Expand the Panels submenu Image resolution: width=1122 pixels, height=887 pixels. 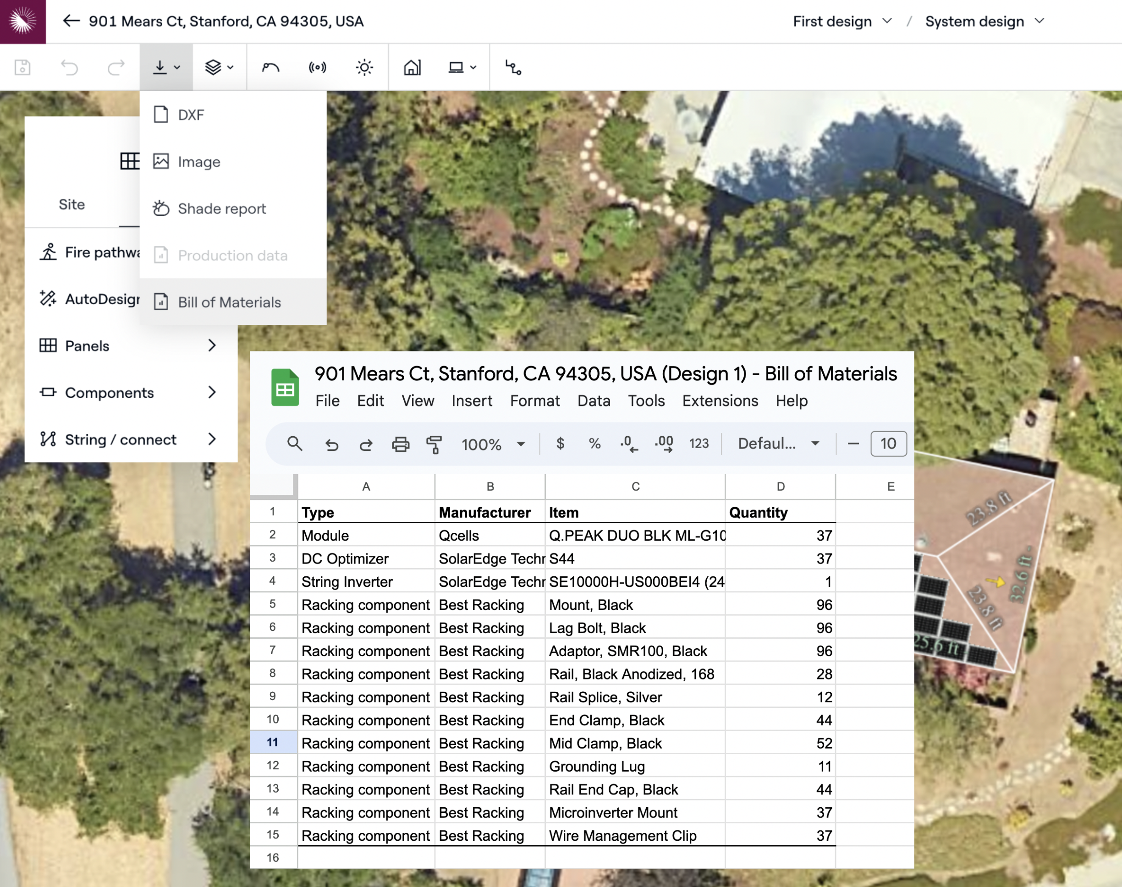[130, 345]
